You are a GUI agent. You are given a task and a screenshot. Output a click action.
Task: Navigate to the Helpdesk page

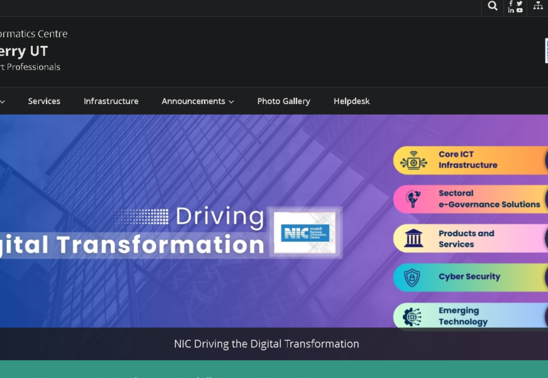[x=351, y=101]
